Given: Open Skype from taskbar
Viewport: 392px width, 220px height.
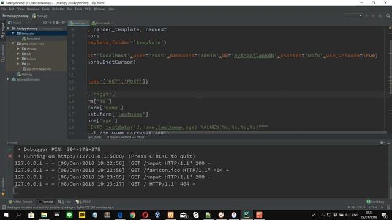Looking at the screenshot, I should (196, 215).
